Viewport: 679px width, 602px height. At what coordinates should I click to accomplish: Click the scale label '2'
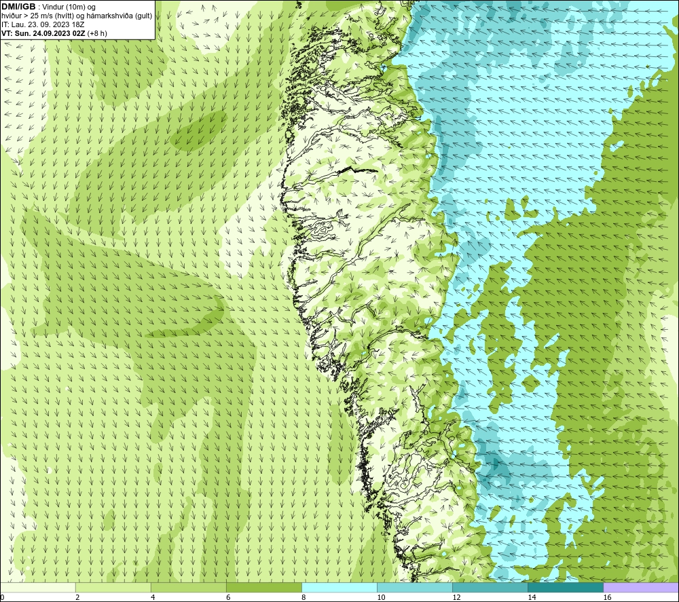tap(77, 597)
